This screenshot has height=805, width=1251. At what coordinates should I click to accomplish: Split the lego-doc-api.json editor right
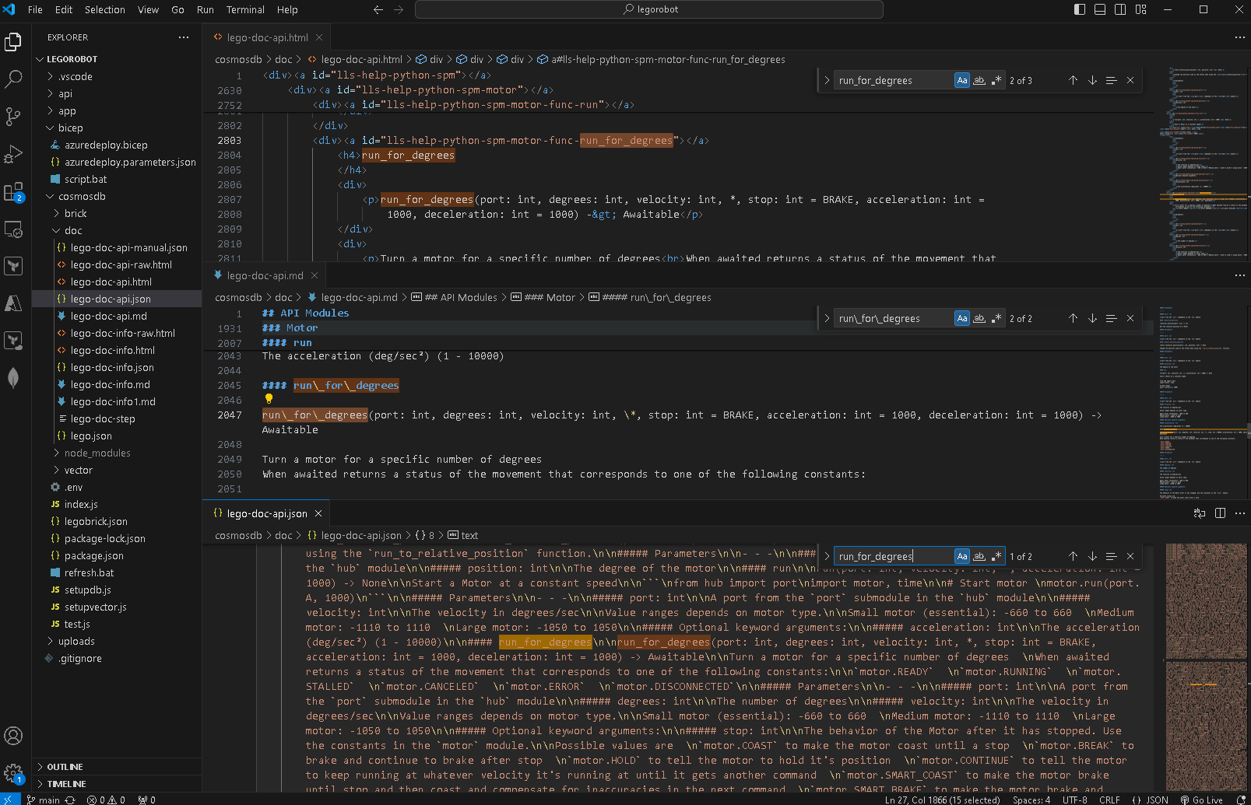pyautogui.click(x=1220, y=513)
